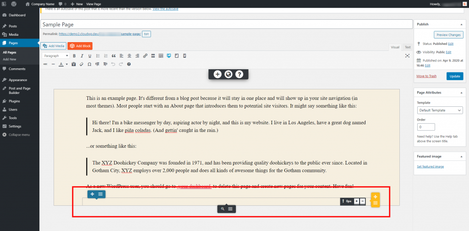Toggle bold formatting in editor toolbar
The height and width of the screenshot is (231, 469).
[x=74, y=55]
